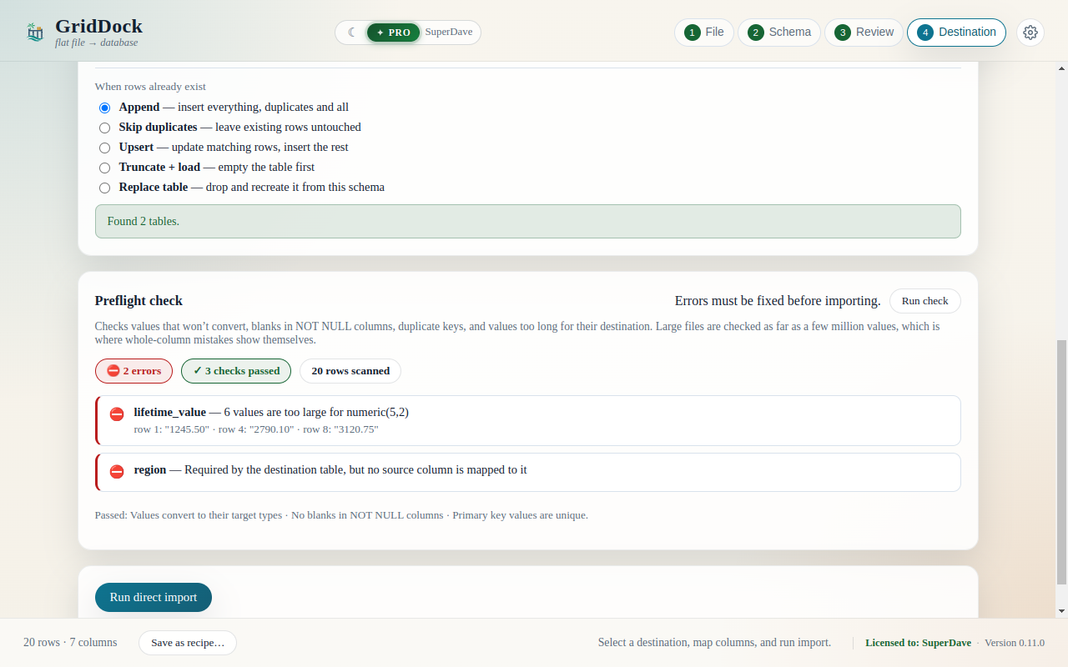1068x667 pixels.
Task: Choose Truncate + load radio option
Action: click(x=104, y=168)
